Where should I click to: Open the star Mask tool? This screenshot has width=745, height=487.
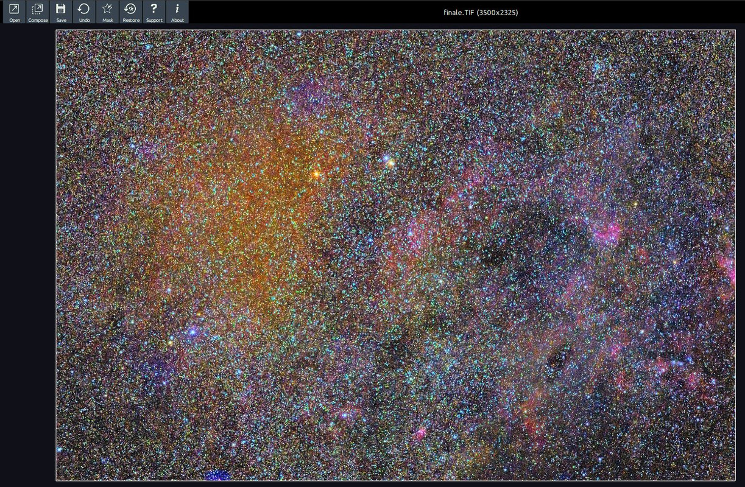(107, 12)
